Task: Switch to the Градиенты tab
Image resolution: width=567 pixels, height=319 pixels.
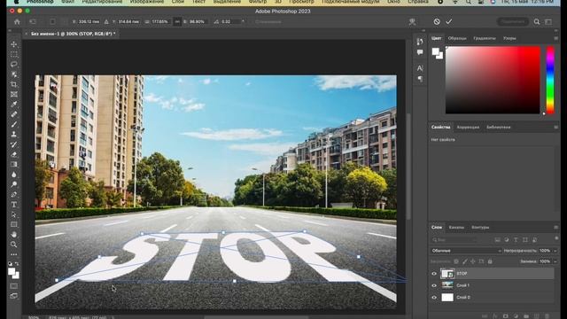Action: pyautogui.click(x=485, y=38)
